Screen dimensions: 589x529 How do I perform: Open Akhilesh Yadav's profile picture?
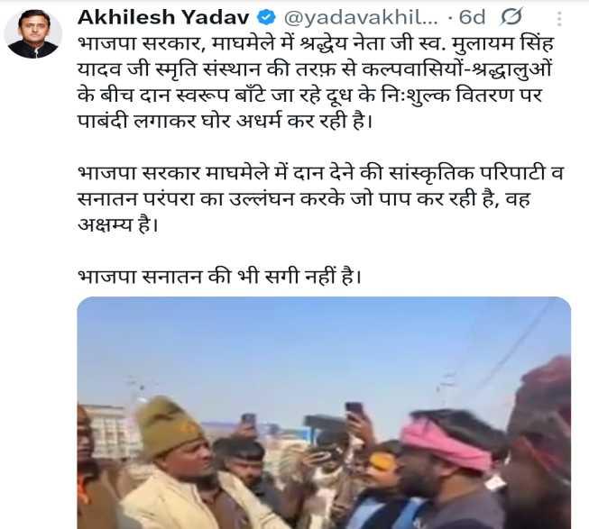32,33
